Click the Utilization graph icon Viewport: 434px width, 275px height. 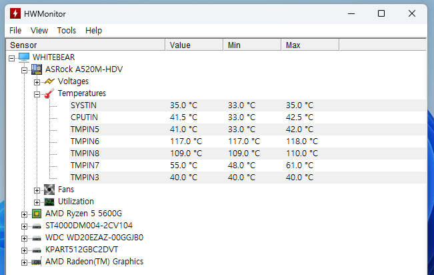[x=49, y=202]
